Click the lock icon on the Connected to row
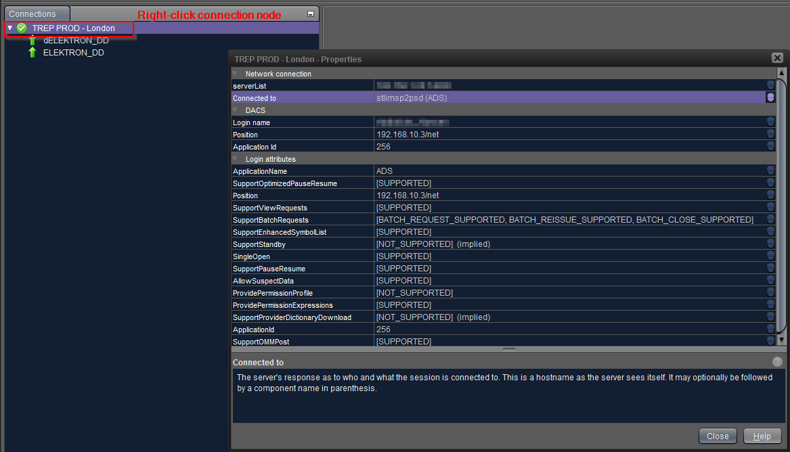Screen dimensions: 790x452 770,97
